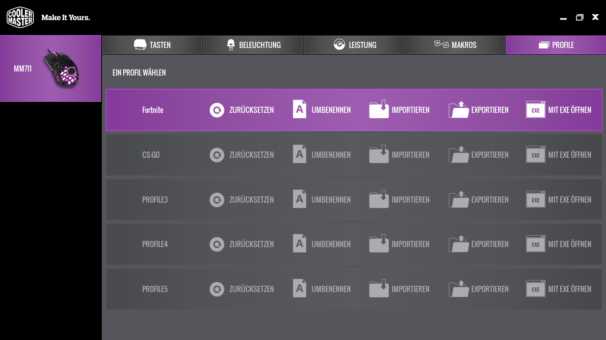The height and width of the screenshot is (340, 606).
Task: Click the rename icon in PROFILE5 row
Action: pyautogui.click(x=300, y=288)
